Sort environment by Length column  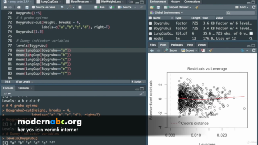tap(196, 18)
